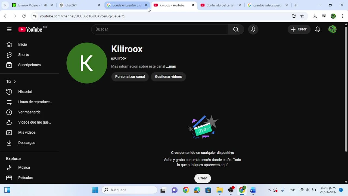
Task: View site information icon in address bar
Action: [x=35, y=16]
